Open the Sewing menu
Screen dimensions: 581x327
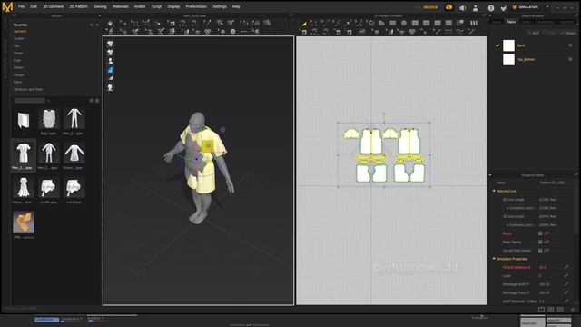[x=100, y=6]
